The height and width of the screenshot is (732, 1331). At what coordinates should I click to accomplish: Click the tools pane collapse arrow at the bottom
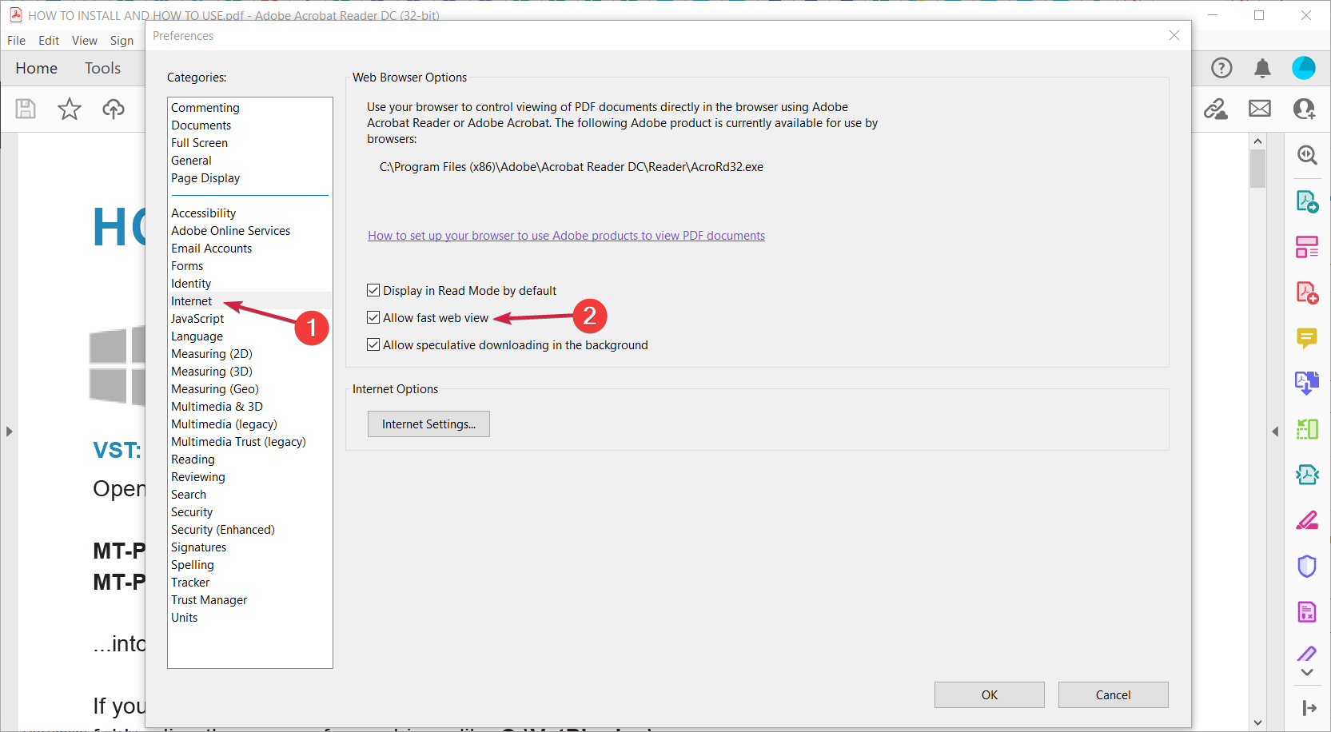pos(1309,708)
